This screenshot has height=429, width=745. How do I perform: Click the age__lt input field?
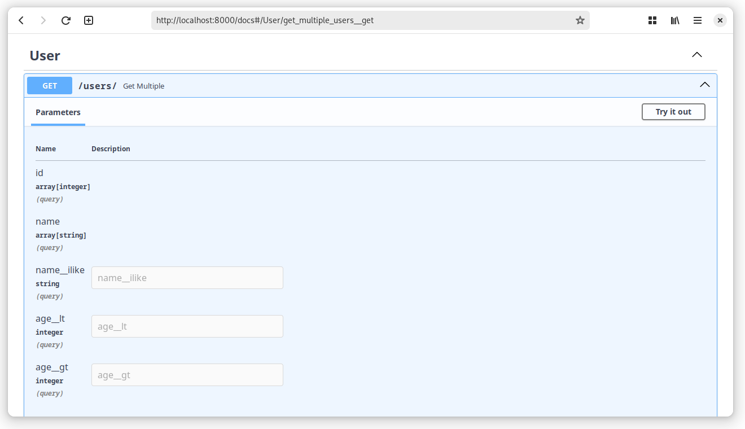click(187, 326)
